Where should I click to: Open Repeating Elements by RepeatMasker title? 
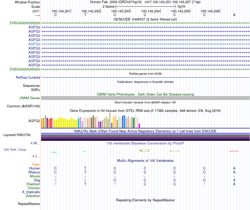pyautogui.click(x=145, y=200)
